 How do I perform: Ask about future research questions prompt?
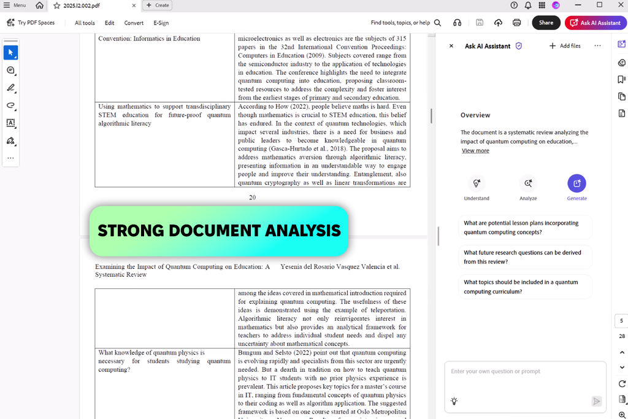point(525,257)
